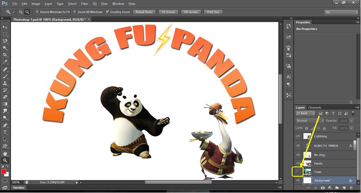Select the Crop tool
This screenshot has height=193, width=361.
5,55
